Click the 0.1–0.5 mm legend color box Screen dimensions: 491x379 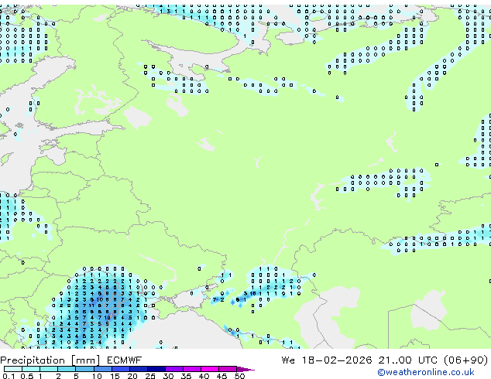coord(13,369)
